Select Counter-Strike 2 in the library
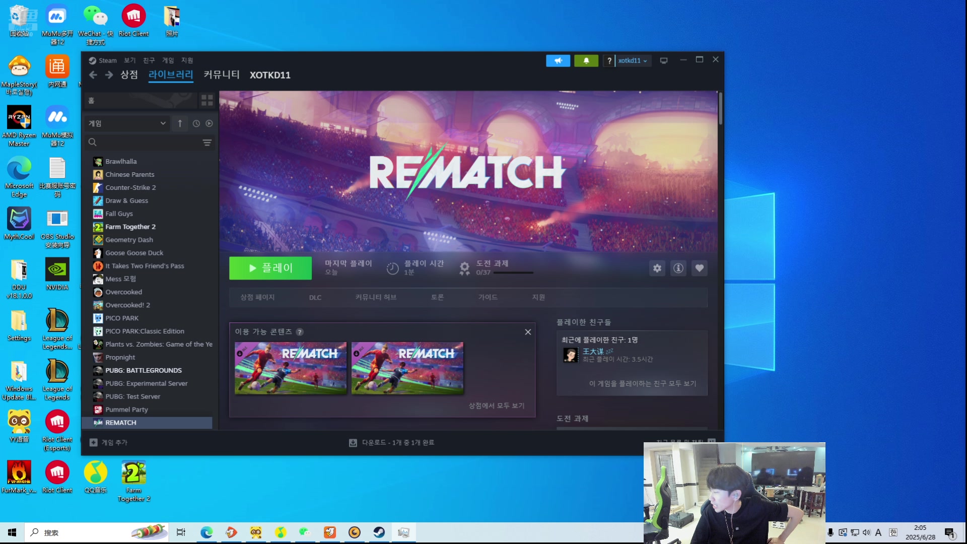 click(x=130, y=188)
